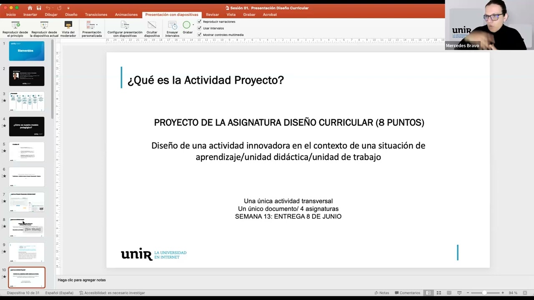Open Accesibilidad: es necesario investigar
This screenshot has height=300, width=534.
tap(112, 293)
